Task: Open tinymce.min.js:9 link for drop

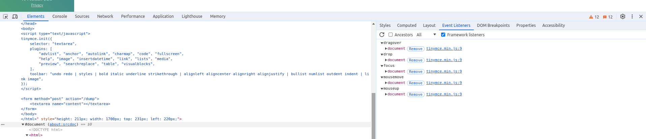Action: (x=444, y=60)
